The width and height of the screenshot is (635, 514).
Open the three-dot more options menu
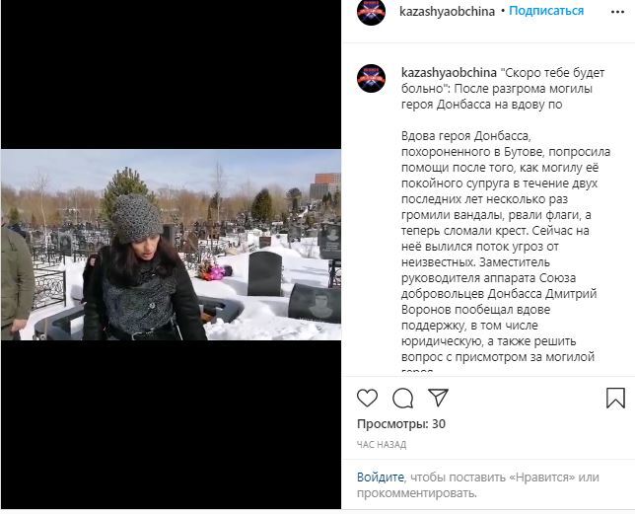(x=617, y=12)
